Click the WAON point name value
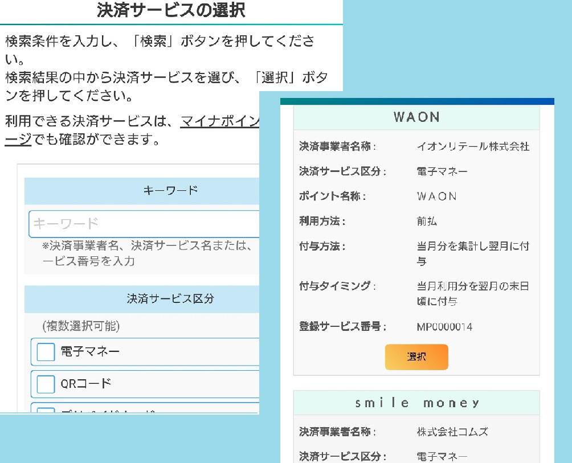 click(437, 196)
